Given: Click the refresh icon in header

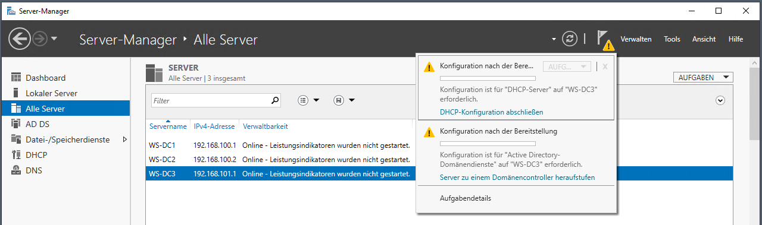Looking at the screenshot, I should (x=570, y=39).
